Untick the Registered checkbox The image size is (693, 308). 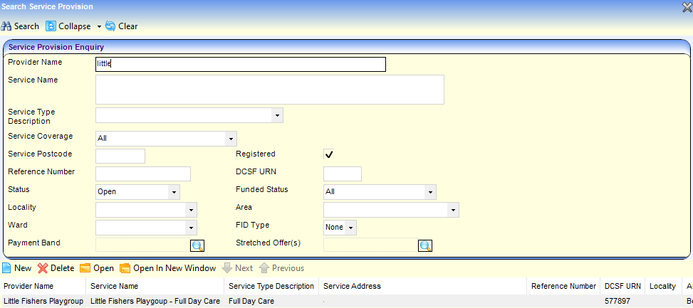pyautogui.click(x=329, y=154)
